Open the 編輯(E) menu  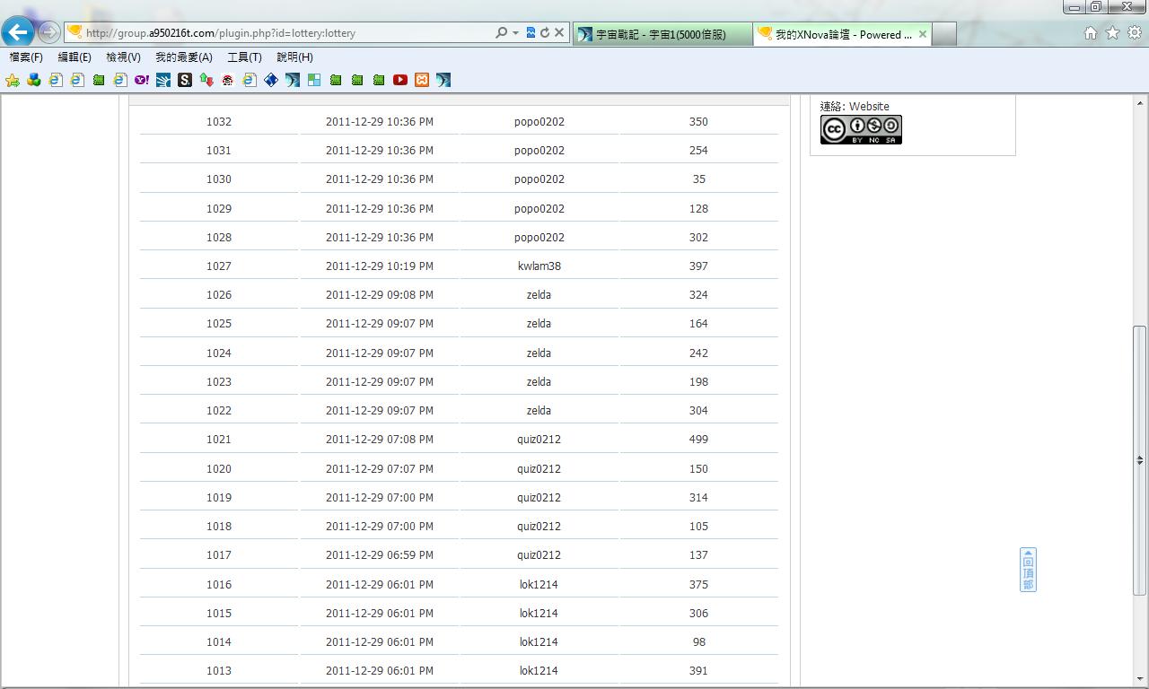75,57
